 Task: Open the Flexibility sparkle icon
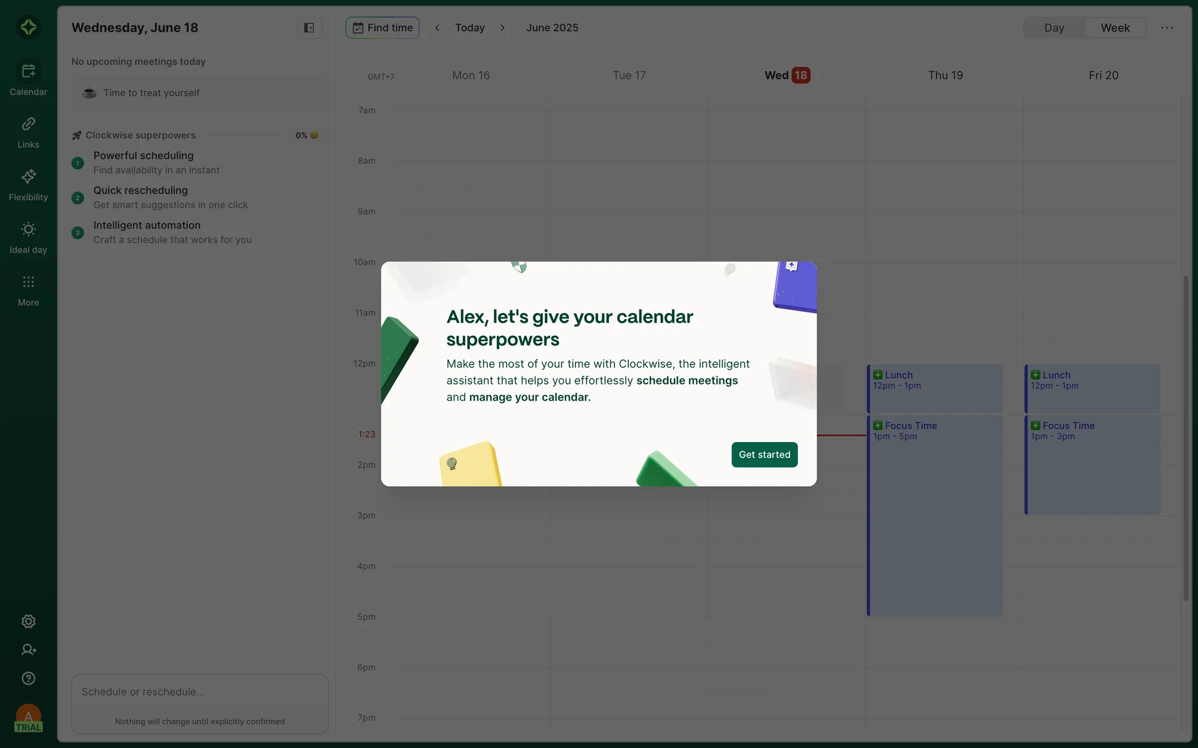(x=28, y=177)
